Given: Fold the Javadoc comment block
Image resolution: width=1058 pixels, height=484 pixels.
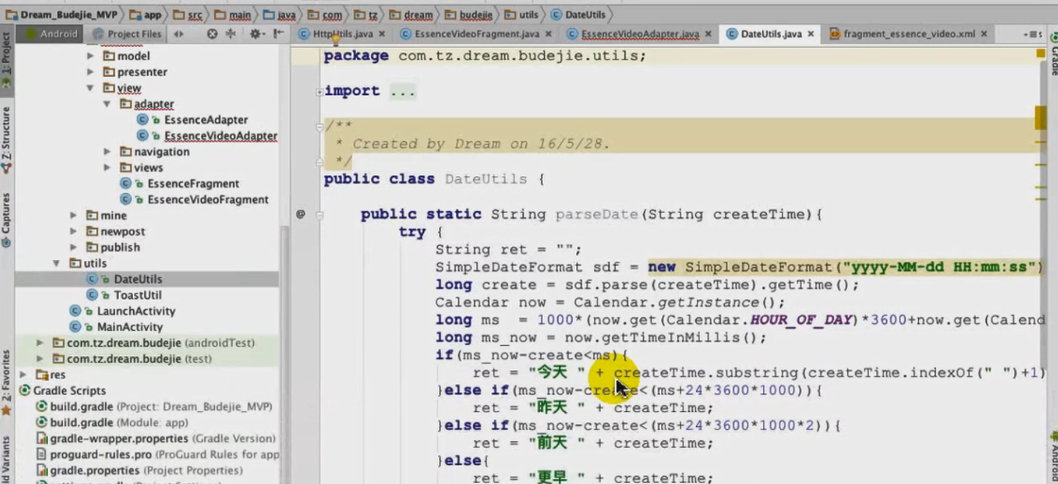Looking at the screenshot, I should [319, 126].
